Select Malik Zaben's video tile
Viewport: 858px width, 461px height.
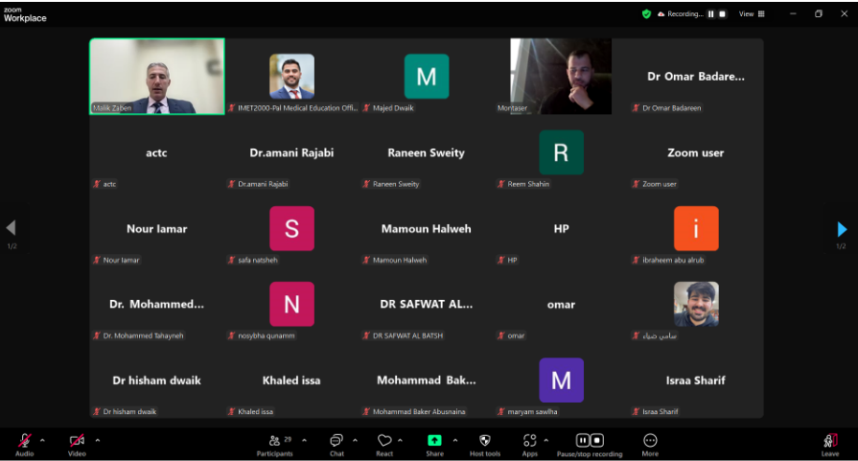coord(157,77)
